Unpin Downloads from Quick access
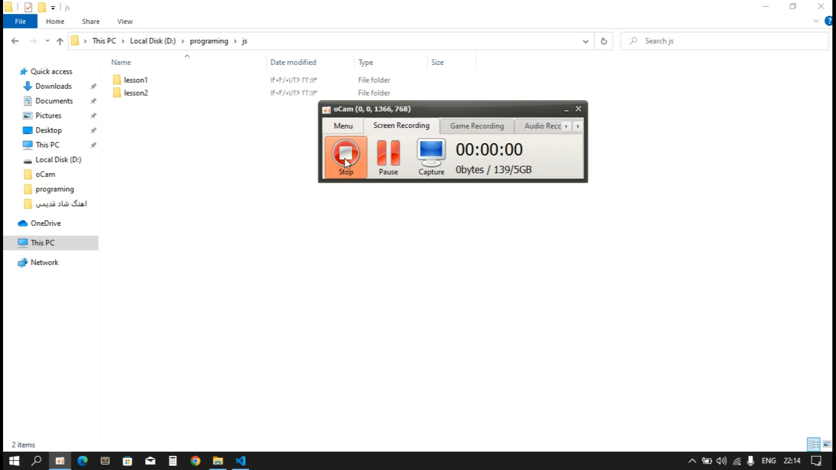836x470 pixels. click(x=93, y=86)
